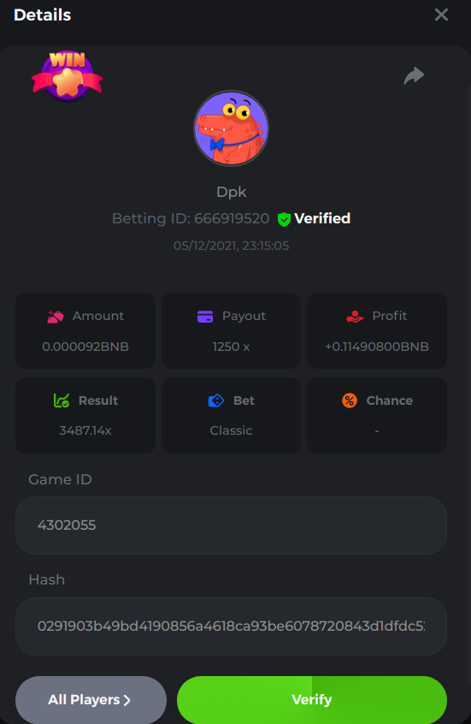
Task: Click the green Verified shield icon
Action: (x=284, y=219)
